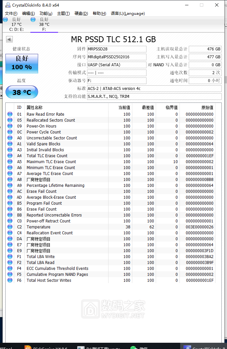Open the 语言(L)(Language) menu
227x349 pixels.
point(128,14)
